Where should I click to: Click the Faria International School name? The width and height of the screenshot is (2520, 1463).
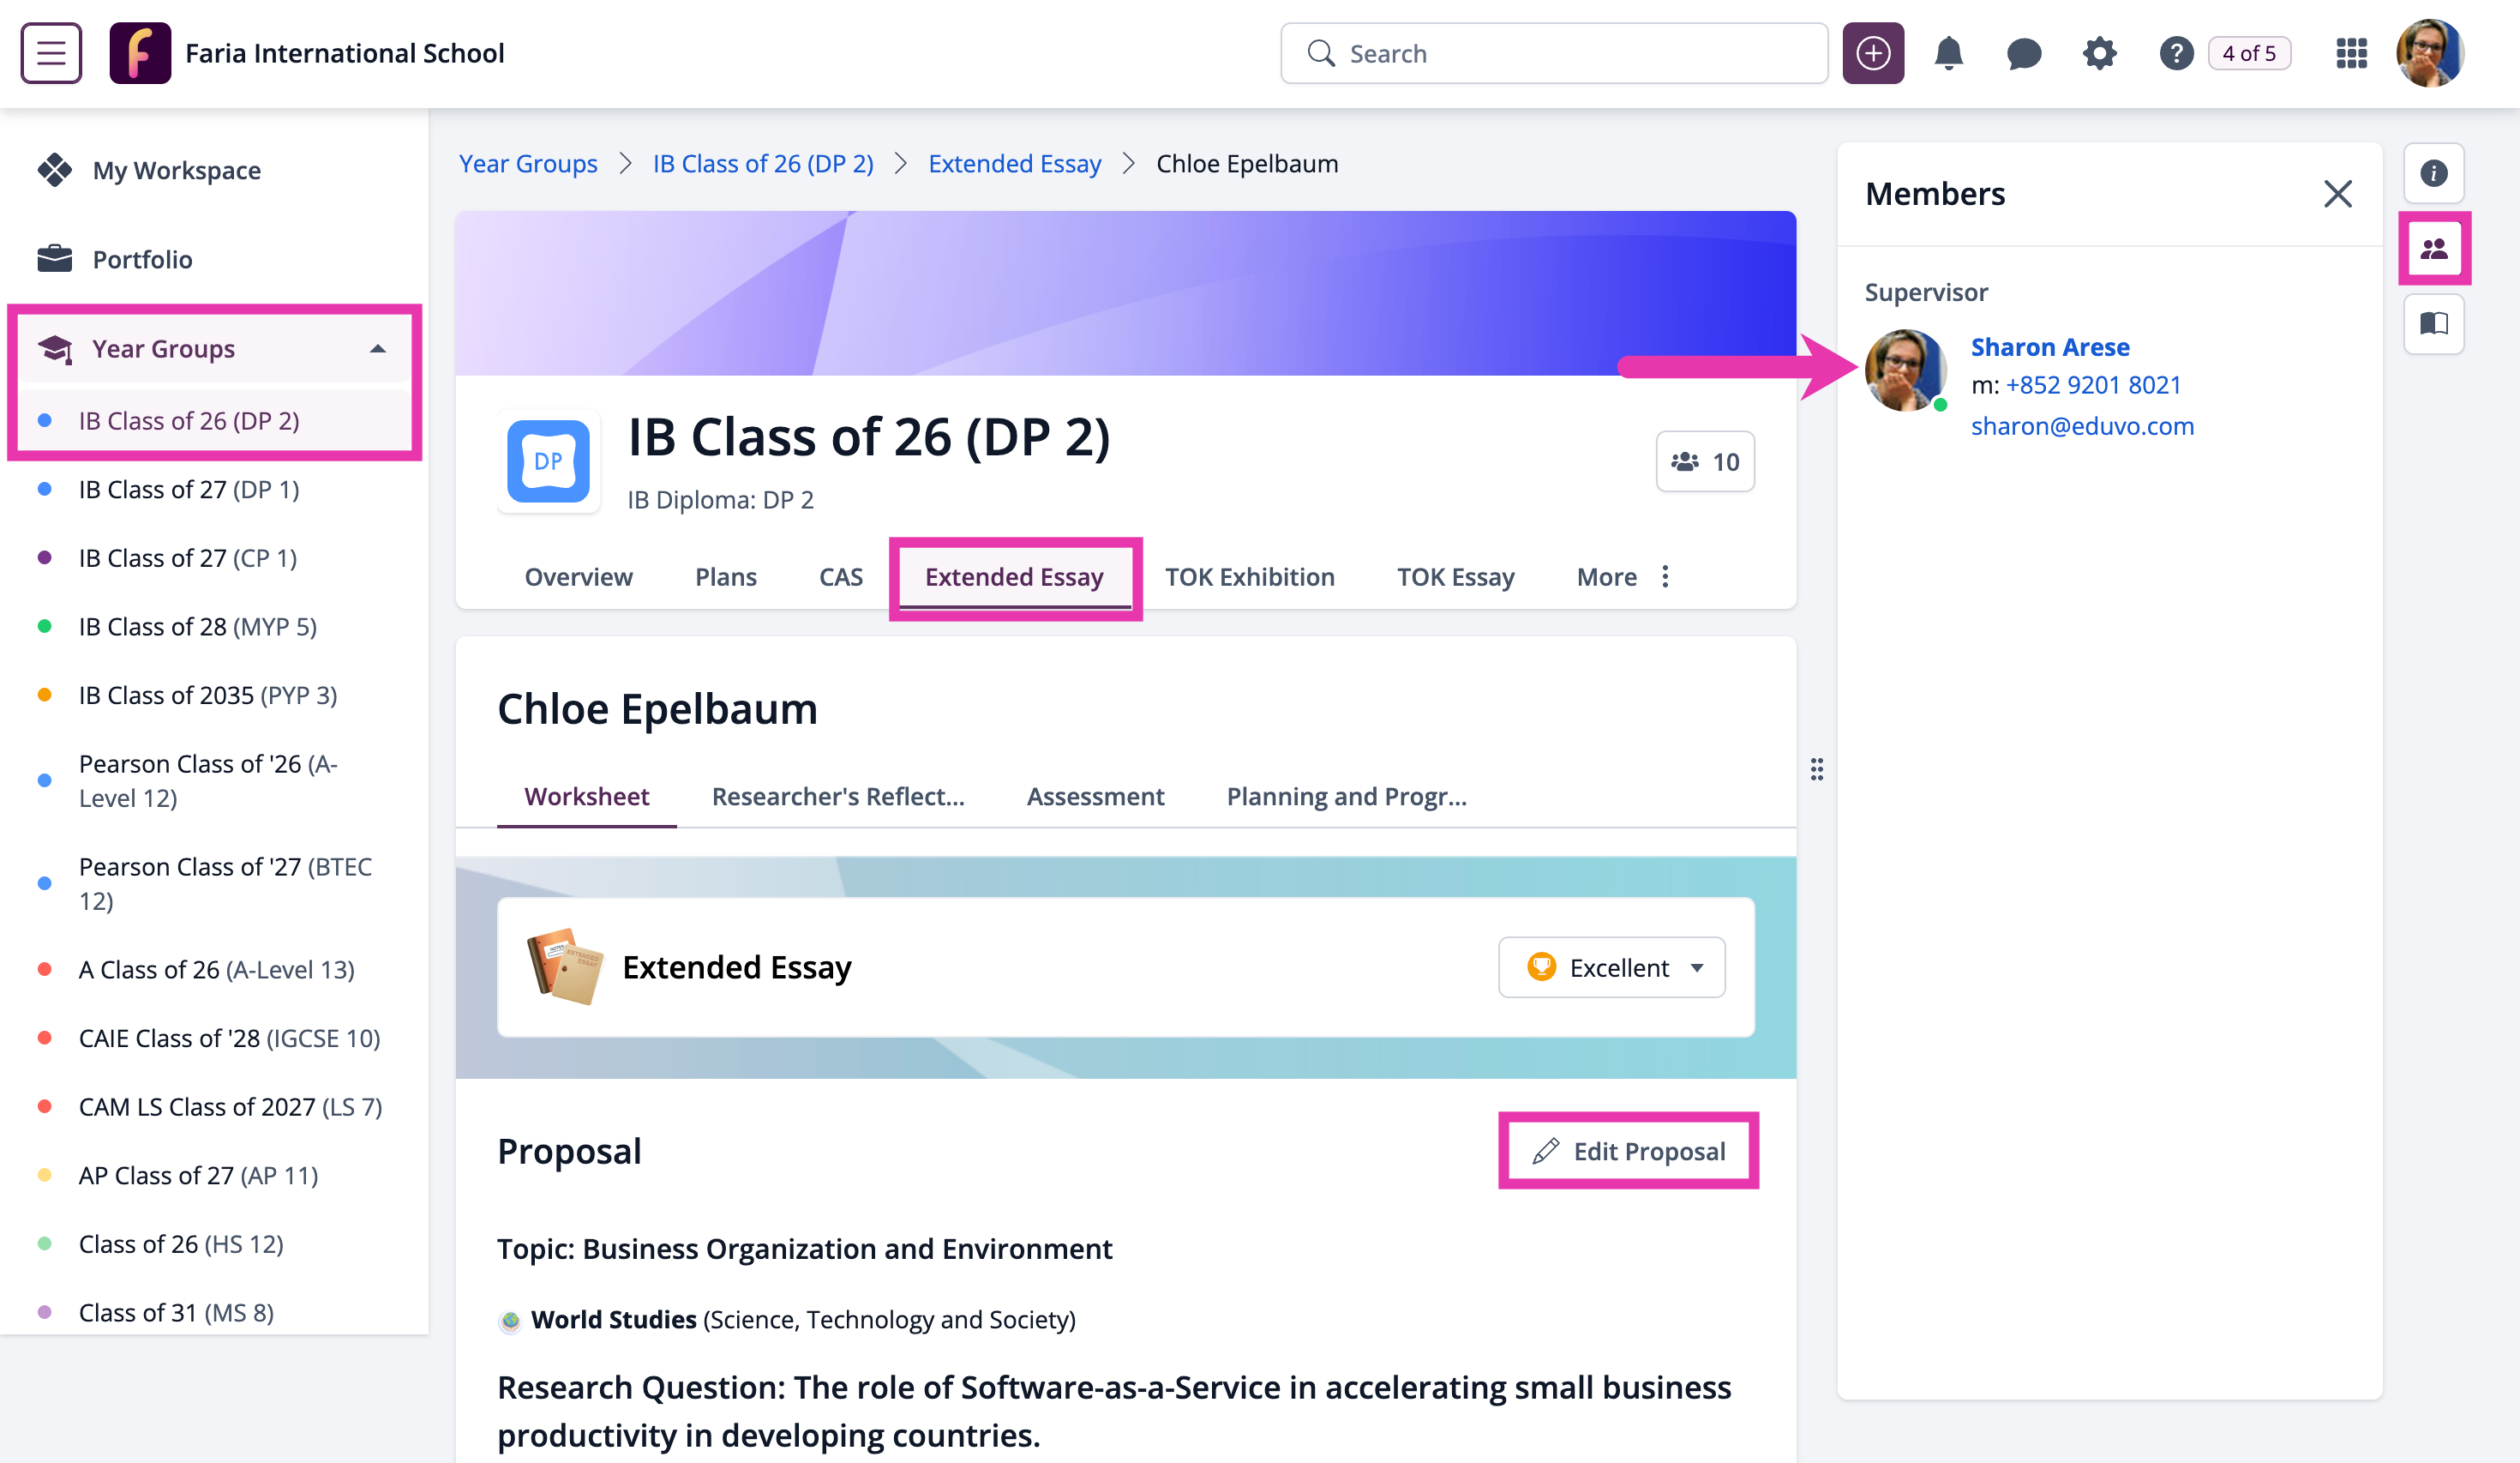click(x=345, y=53)
